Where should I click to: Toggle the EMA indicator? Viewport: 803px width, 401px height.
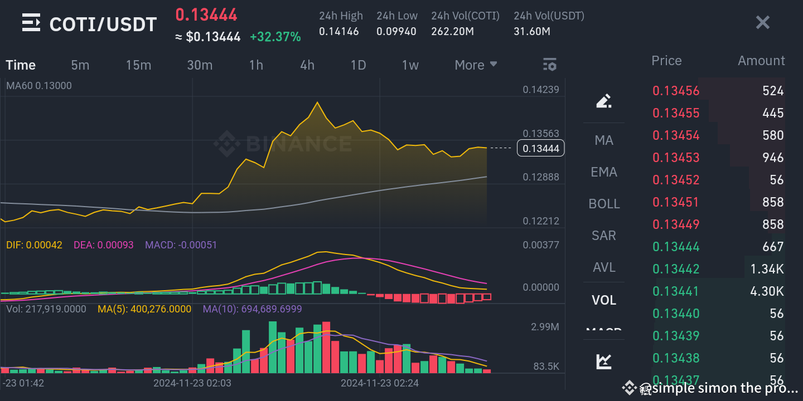(604, 172)
